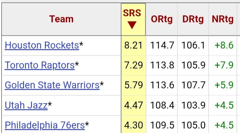Click Golden State's SRS value 5.79

[133, 85]
